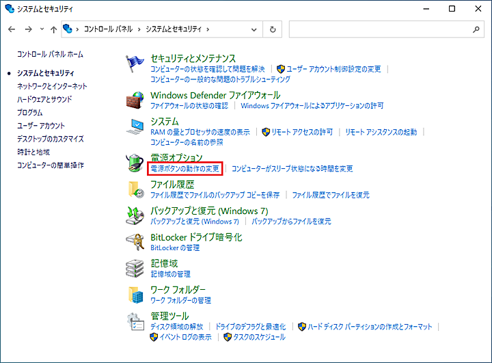Viewport: 492px width, 363px height.
Task: Open 記憶域の管理 link
Action: 170,274
